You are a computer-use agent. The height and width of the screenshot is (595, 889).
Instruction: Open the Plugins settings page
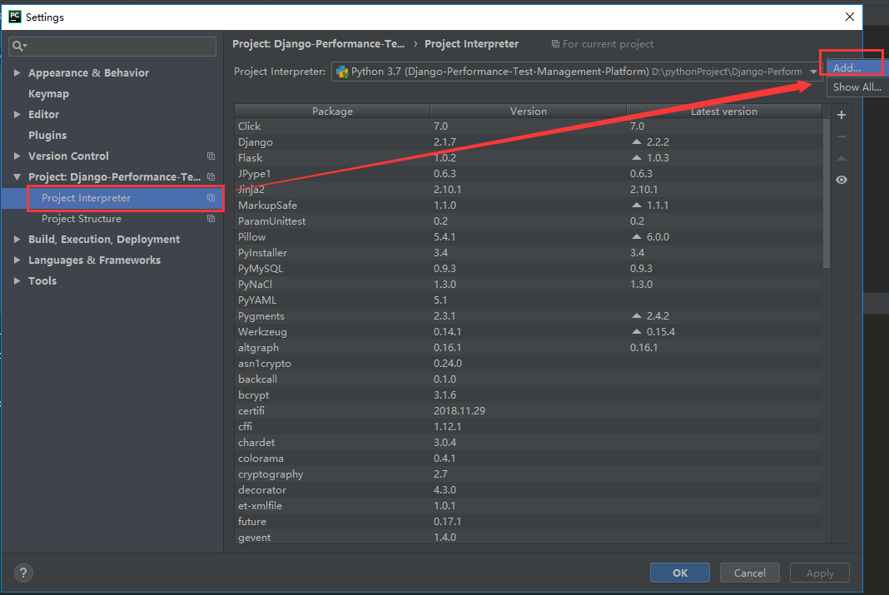(47, 135)
